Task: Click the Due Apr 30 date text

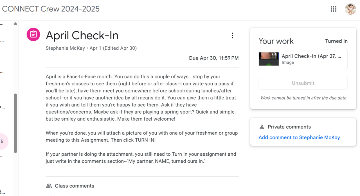Action: point(214,58)
